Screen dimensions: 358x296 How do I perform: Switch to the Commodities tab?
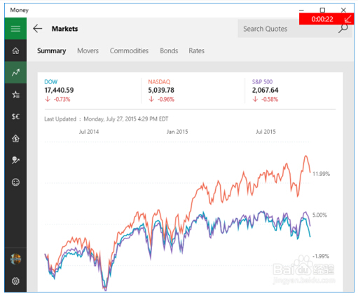click(x=129, y=51)
